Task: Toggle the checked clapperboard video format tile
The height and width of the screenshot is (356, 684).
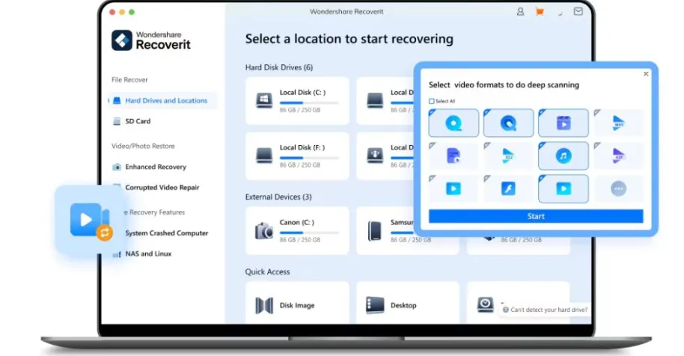Action: tap(564, 123)
